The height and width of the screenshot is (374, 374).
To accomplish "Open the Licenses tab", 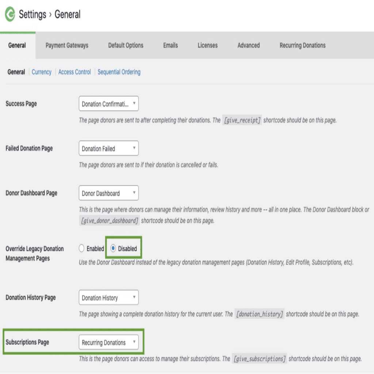I will pyautogui.click(x=207, y=45).
